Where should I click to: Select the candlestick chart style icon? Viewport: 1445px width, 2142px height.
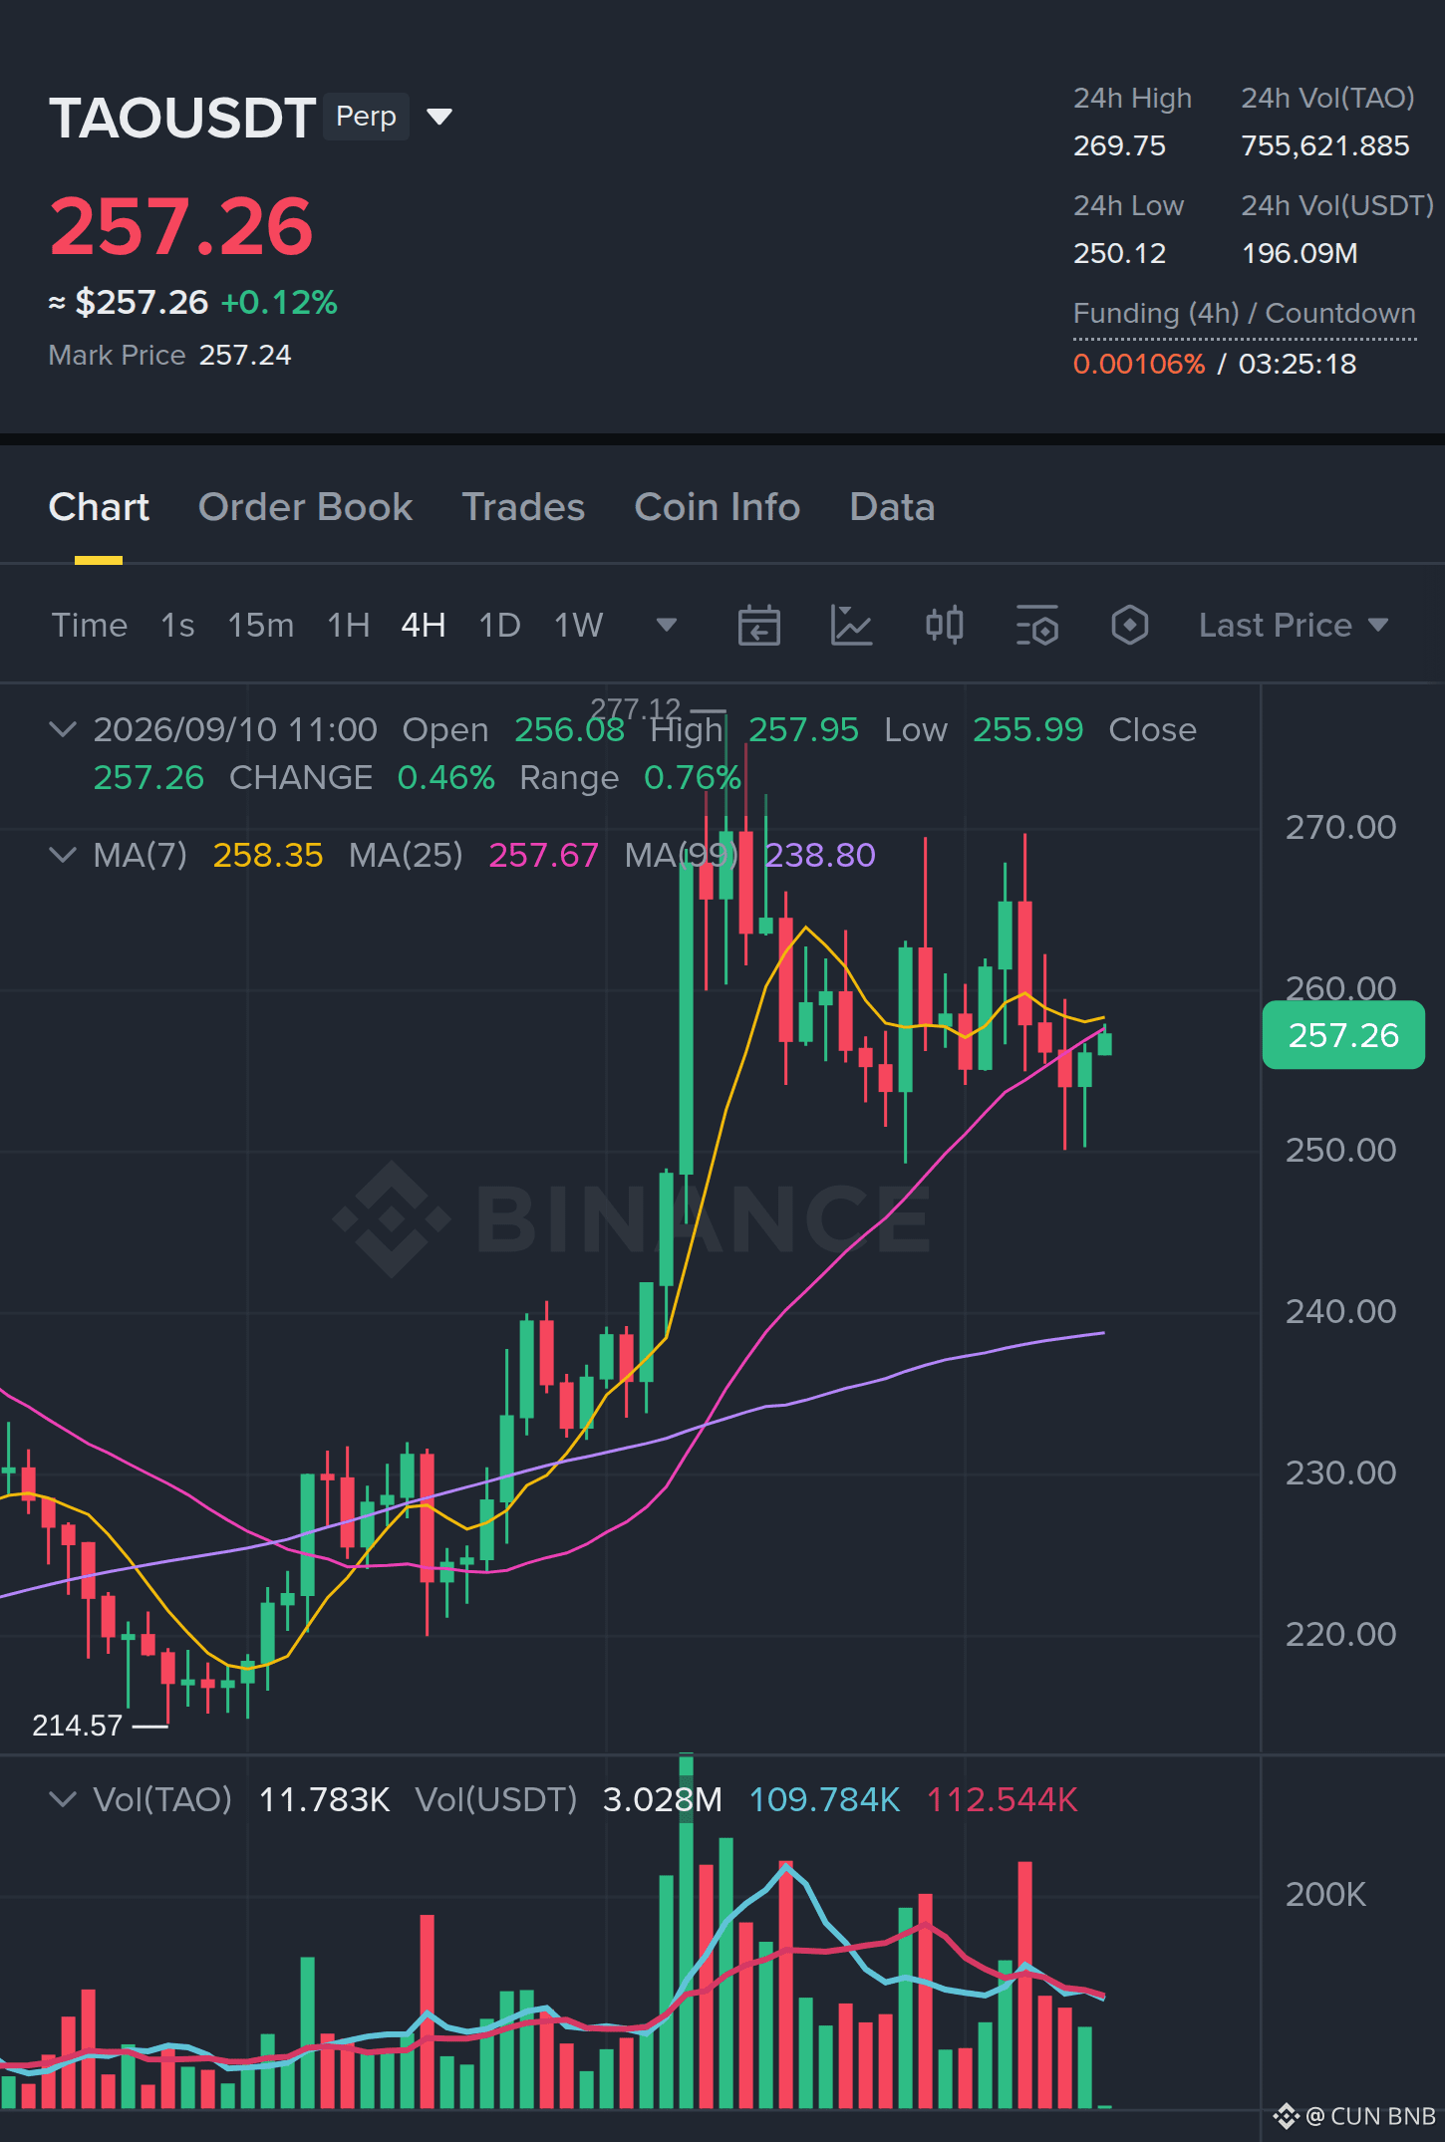944,626
